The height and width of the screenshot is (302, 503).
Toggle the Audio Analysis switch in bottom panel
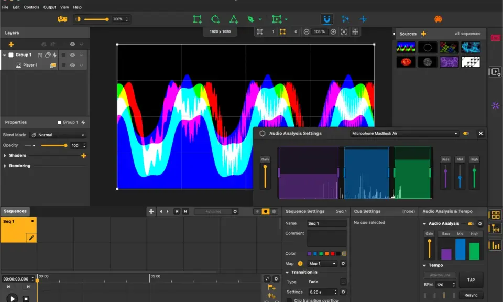coord(471,224)
